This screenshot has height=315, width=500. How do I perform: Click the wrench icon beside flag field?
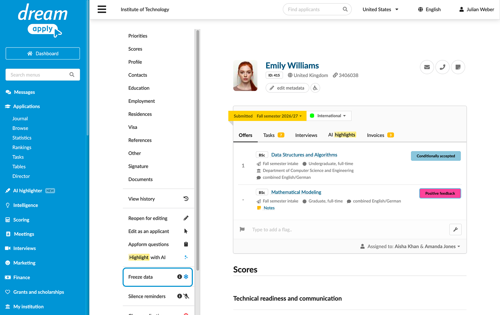click(x=456, y=229)
